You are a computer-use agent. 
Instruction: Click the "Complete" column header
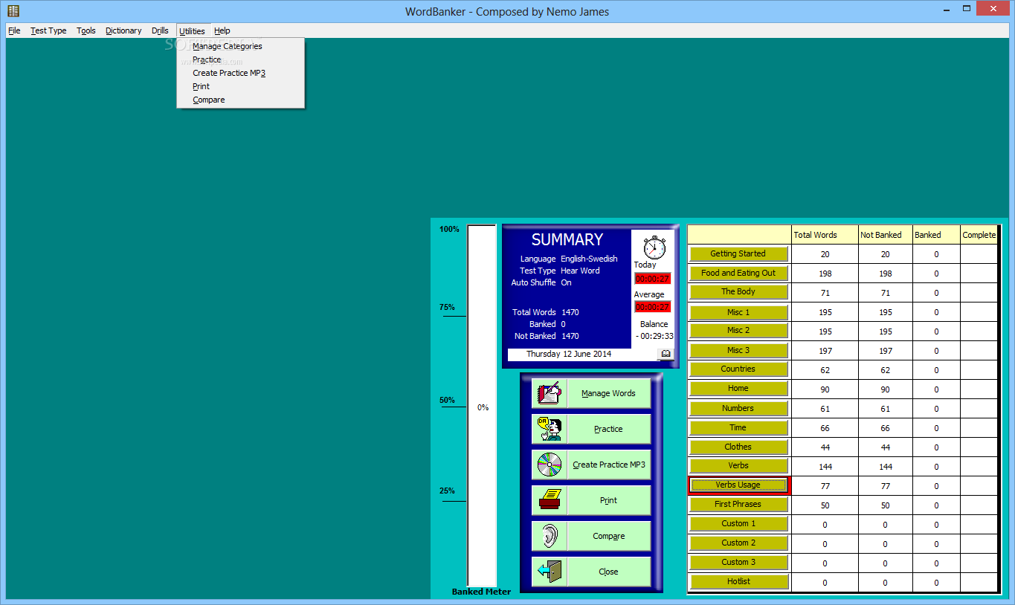[979, 235]
